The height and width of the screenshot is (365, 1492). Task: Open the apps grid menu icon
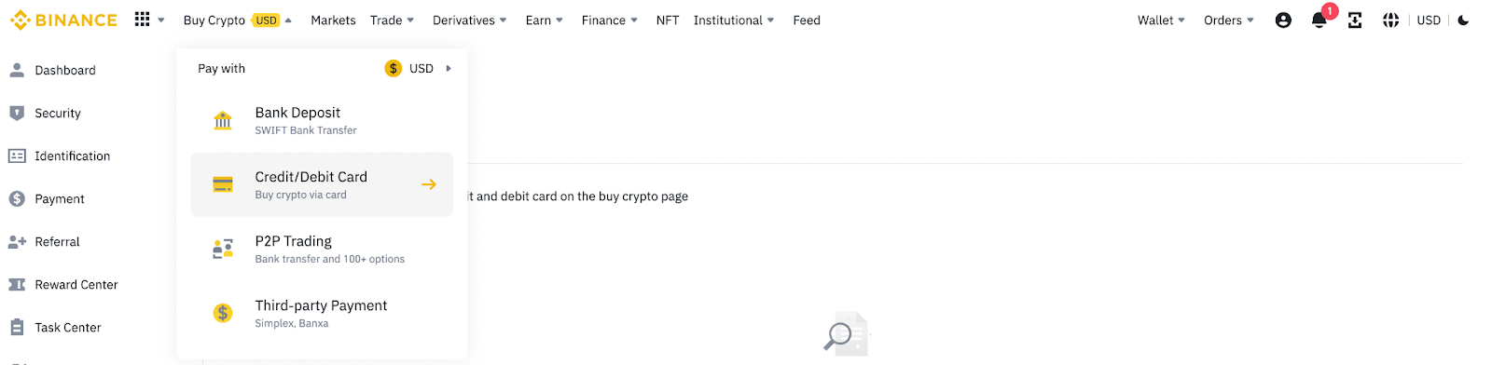tap(142, 20)
